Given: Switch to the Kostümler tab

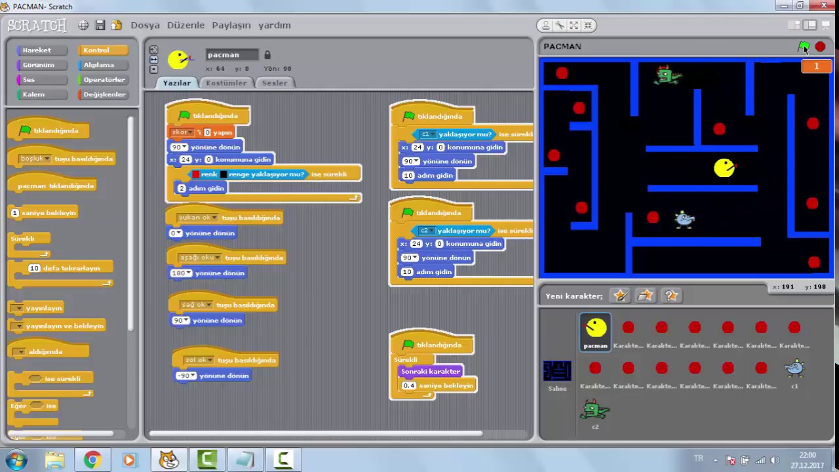Looking at the screenshot, I should pyautogui.click(x=226, y=83).
